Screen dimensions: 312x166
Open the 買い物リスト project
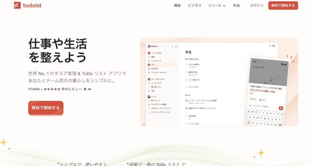tap(154, 87)
